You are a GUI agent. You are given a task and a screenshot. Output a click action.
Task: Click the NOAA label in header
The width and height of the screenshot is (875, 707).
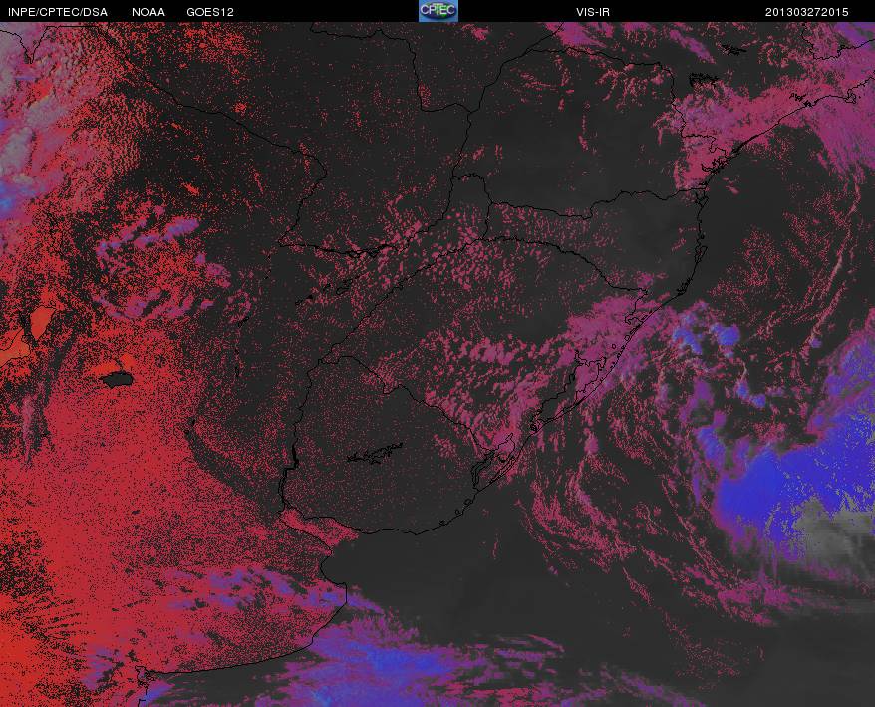click(148, 12)
